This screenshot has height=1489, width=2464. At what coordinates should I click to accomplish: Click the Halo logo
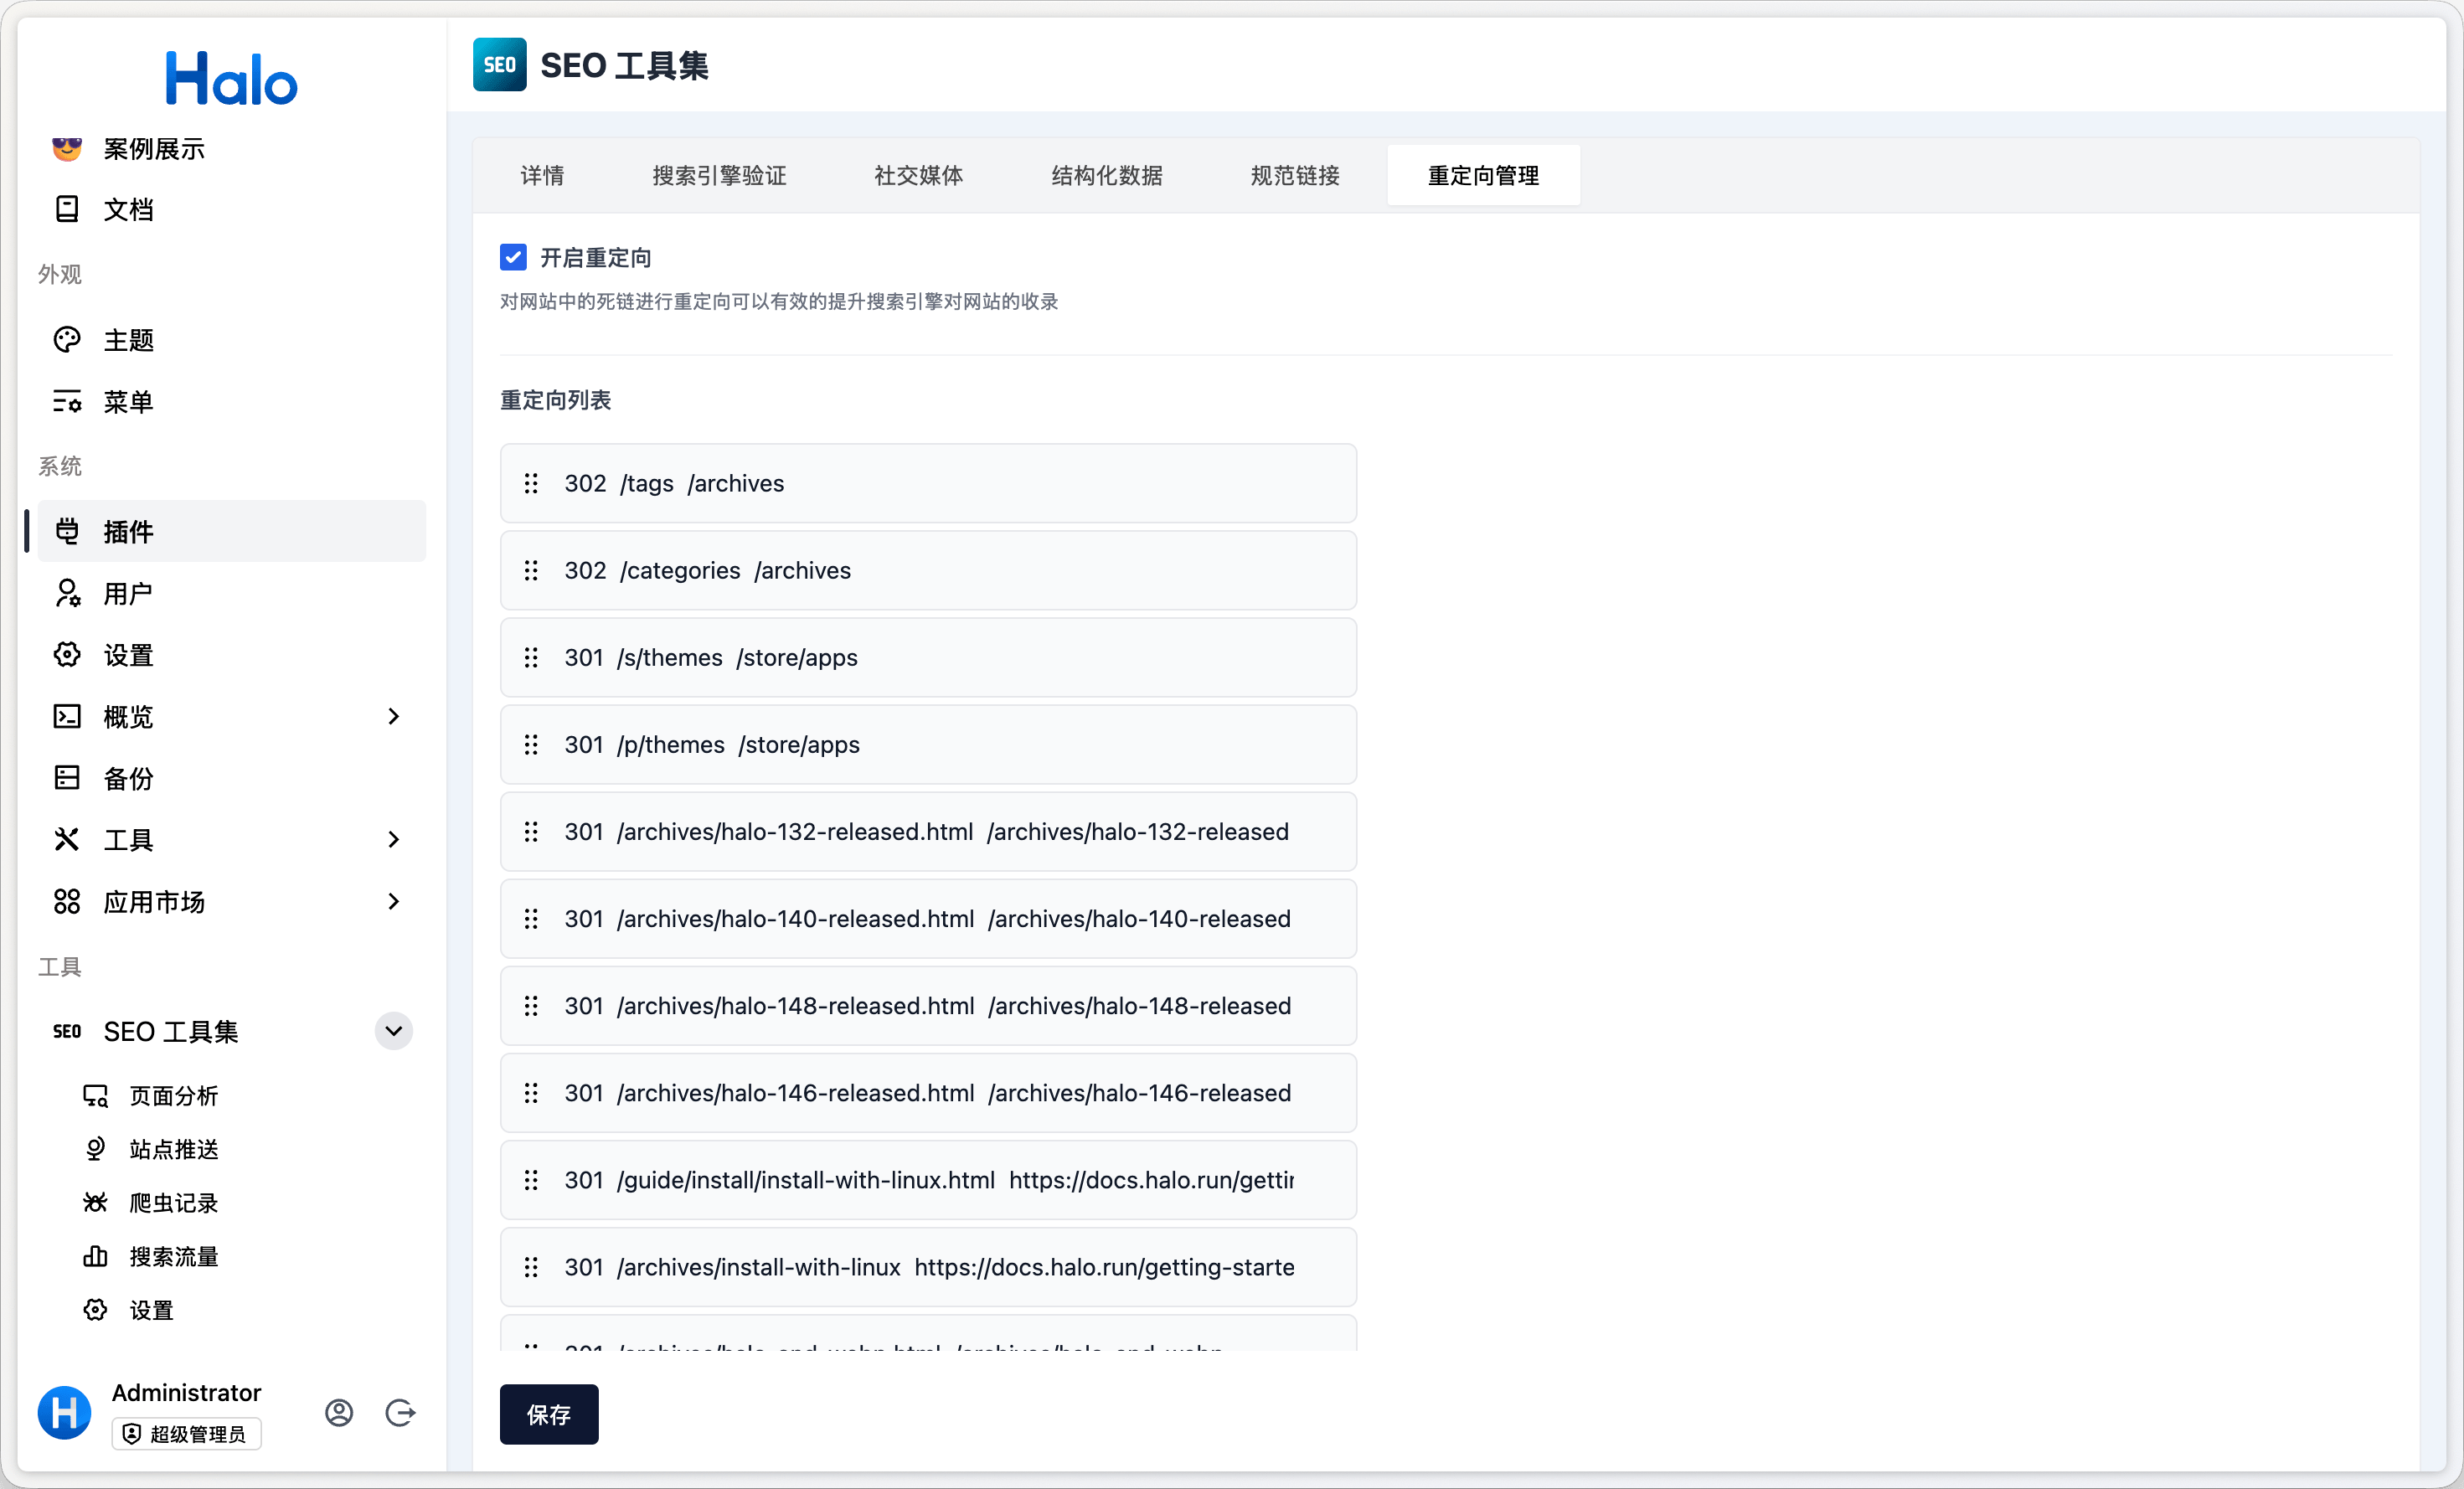(231, 79)
